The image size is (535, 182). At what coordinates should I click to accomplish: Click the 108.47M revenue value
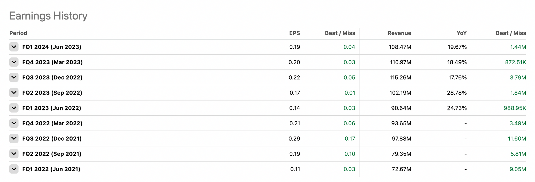click(x=400, y=47)
